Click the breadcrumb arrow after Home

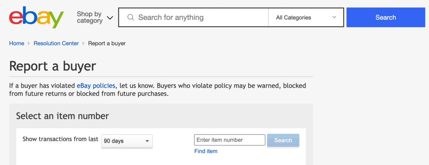click(x=29, y=44)
